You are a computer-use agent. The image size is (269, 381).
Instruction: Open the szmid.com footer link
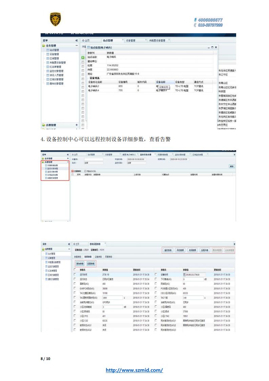[x=134, y=370]
